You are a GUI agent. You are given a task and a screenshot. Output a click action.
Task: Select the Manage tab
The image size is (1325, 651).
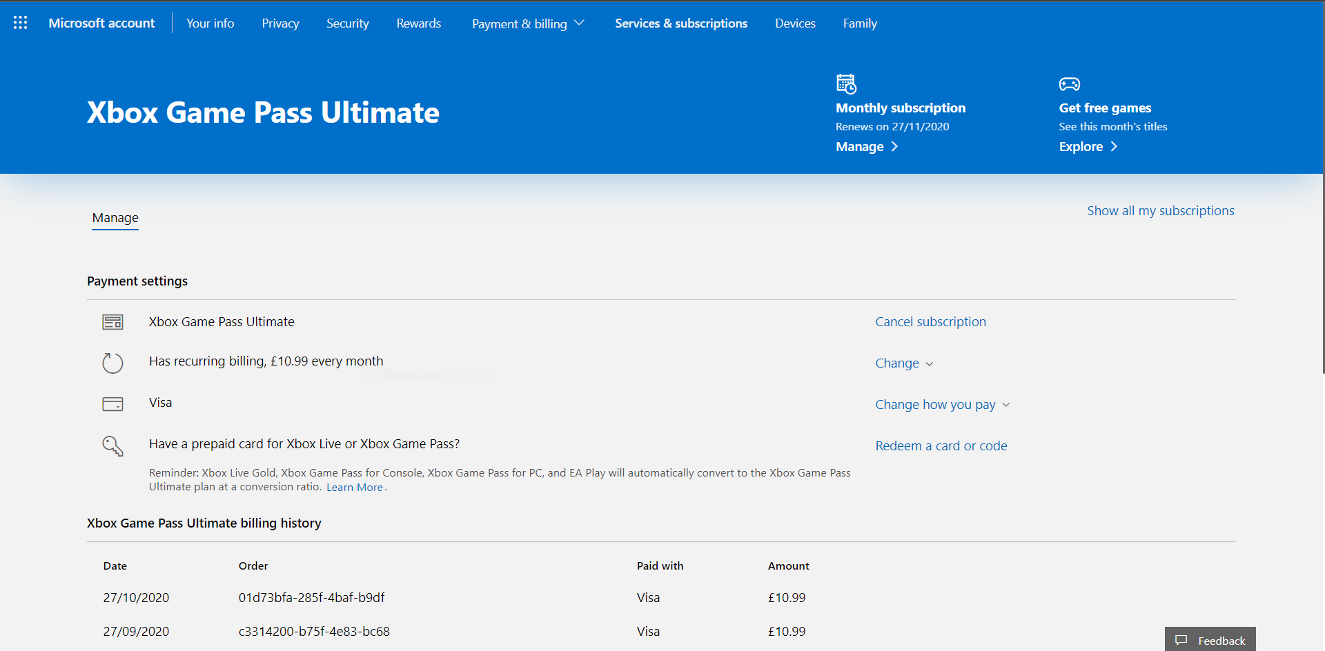115,218
